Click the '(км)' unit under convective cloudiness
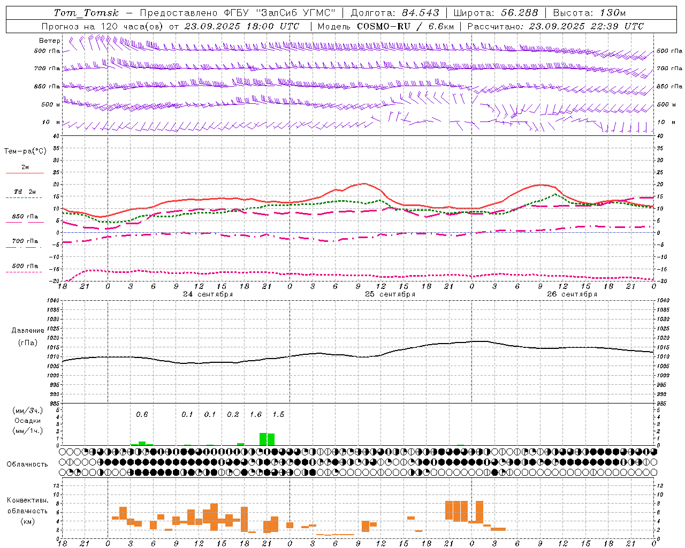 (28, 521)
